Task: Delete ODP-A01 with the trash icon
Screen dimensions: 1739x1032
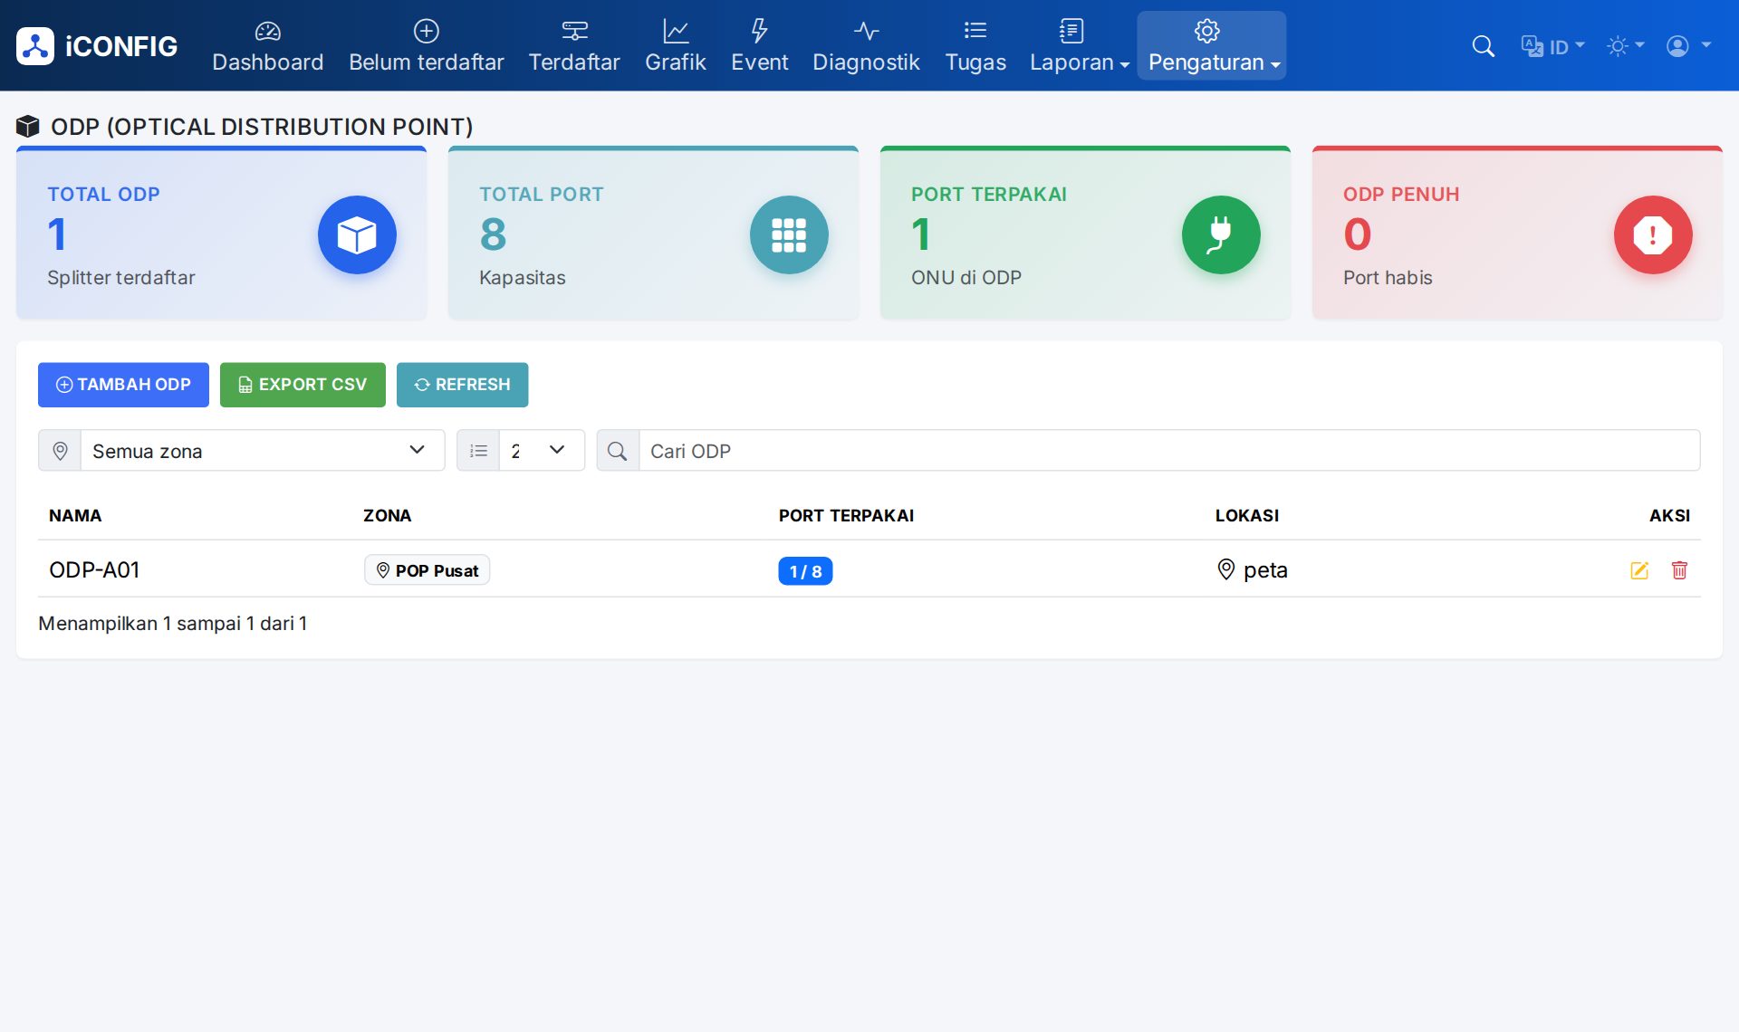Action: point(1679,570)
